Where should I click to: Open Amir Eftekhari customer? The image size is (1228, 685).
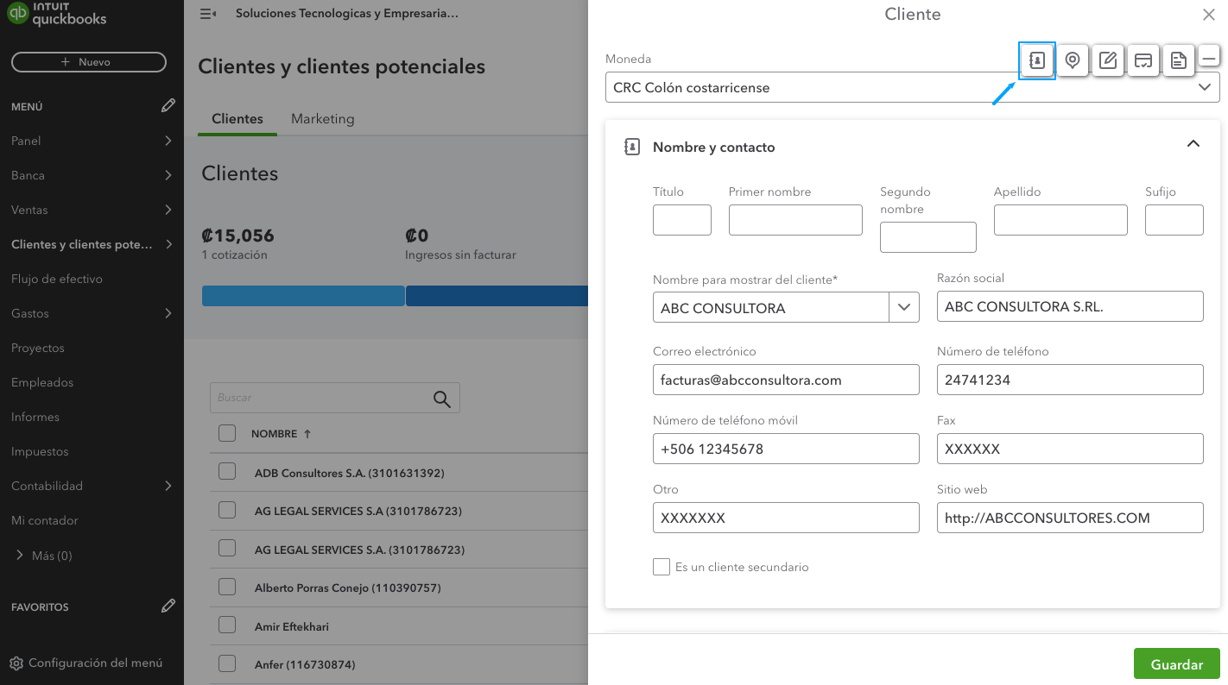click(292, 626)
